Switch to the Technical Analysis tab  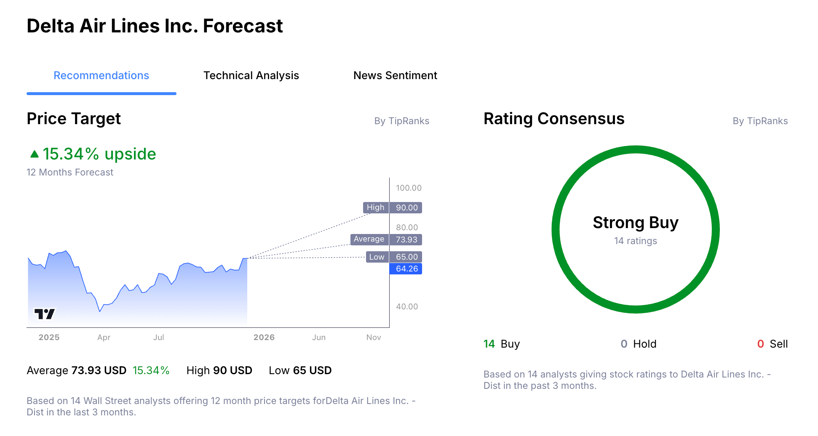pos(251,75)
